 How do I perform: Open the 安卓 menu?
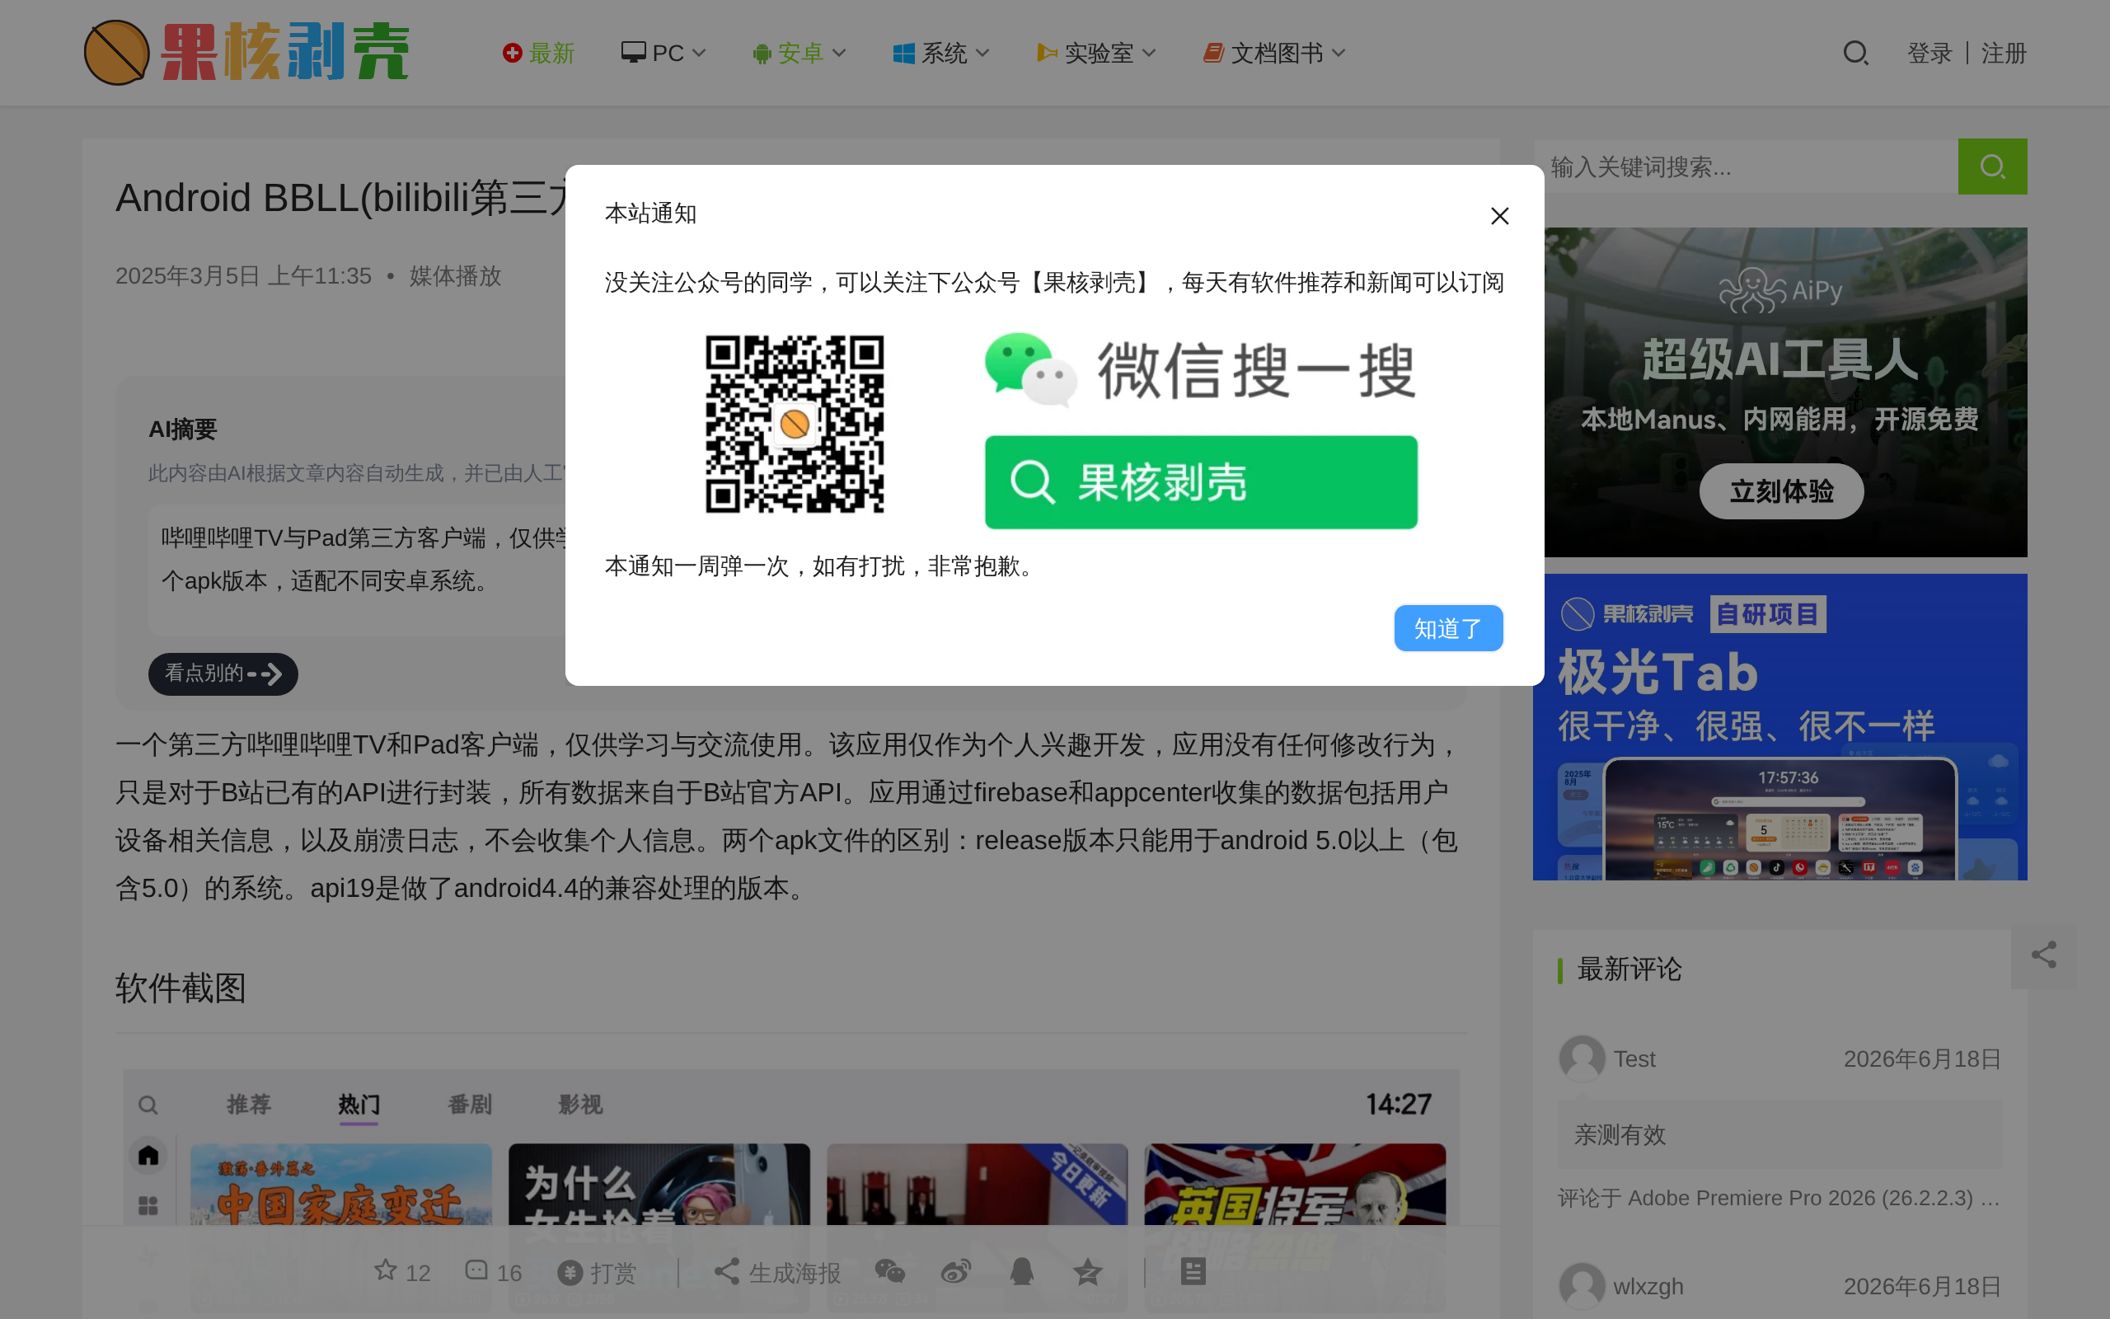[x=788, y=54]
